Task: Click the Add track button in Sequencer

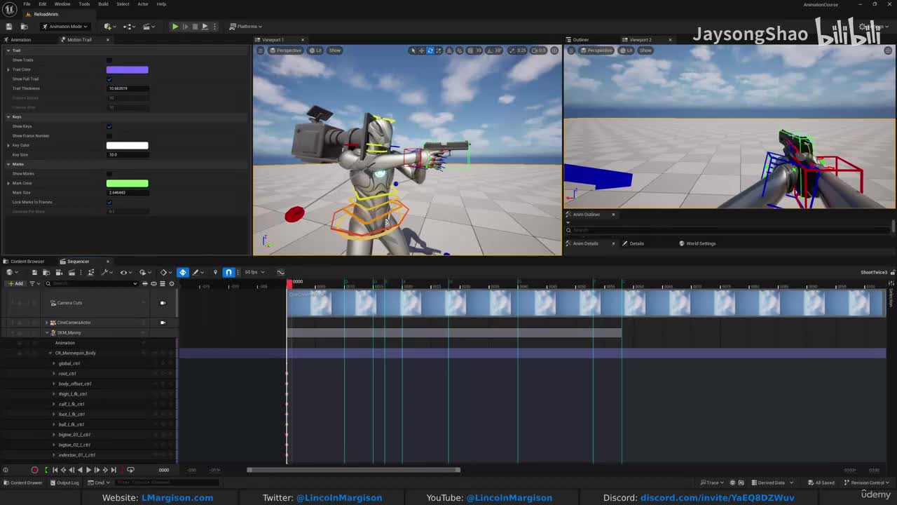Action: (15, 283)
